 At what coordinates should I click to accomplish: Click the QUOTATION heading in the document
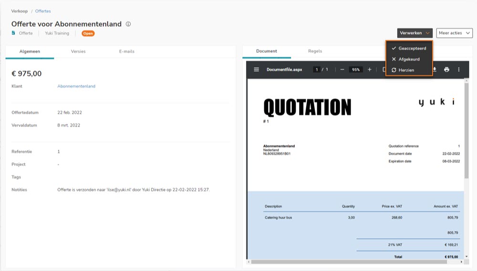coord(307,107)
